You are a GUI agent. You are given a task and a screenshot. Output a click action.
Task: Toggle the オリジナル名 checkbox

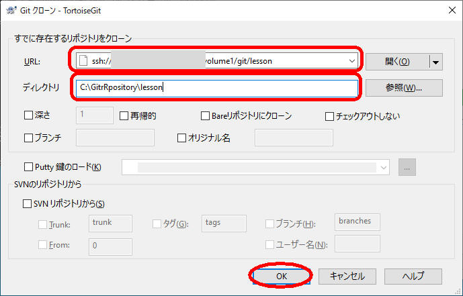(181, 138)
